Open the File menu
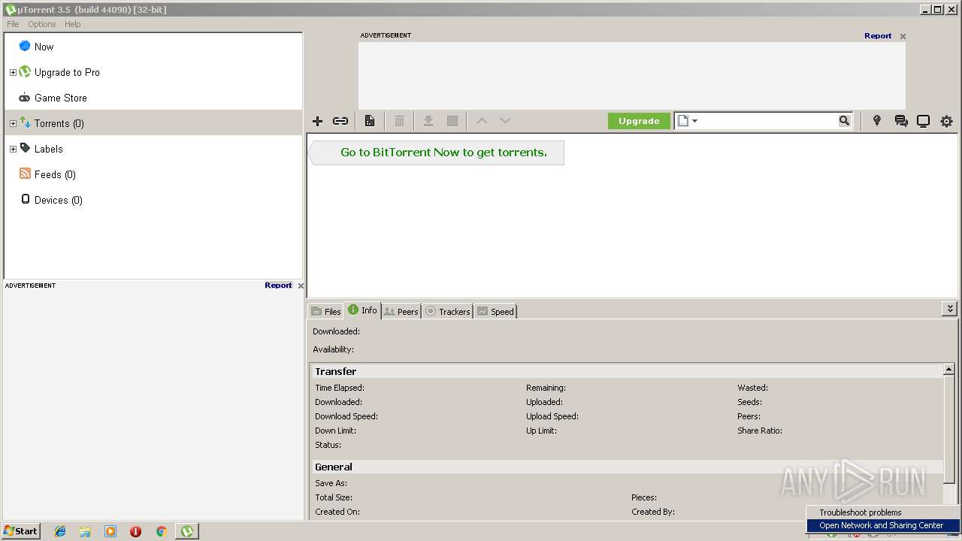Viewport: 962px width, 541px height. coord(13,24)
